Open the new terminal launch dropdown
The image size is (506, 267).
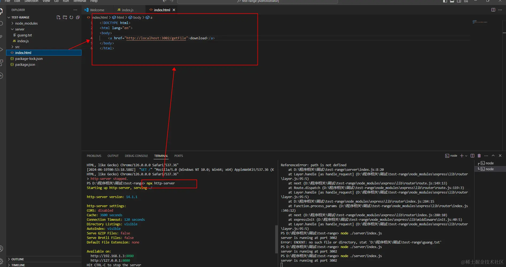(466, 156)
